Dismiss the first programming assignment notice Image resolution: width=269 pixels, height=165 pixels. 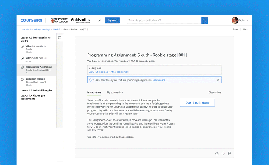pos(218,80)
